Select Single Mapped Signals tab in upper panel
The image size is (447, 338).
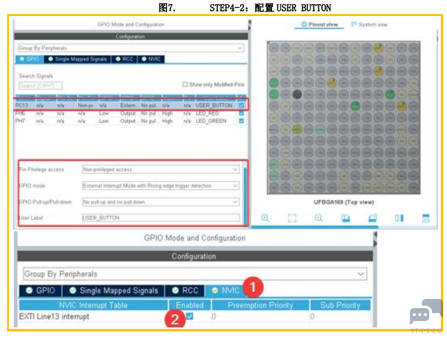tap(77, 59)
